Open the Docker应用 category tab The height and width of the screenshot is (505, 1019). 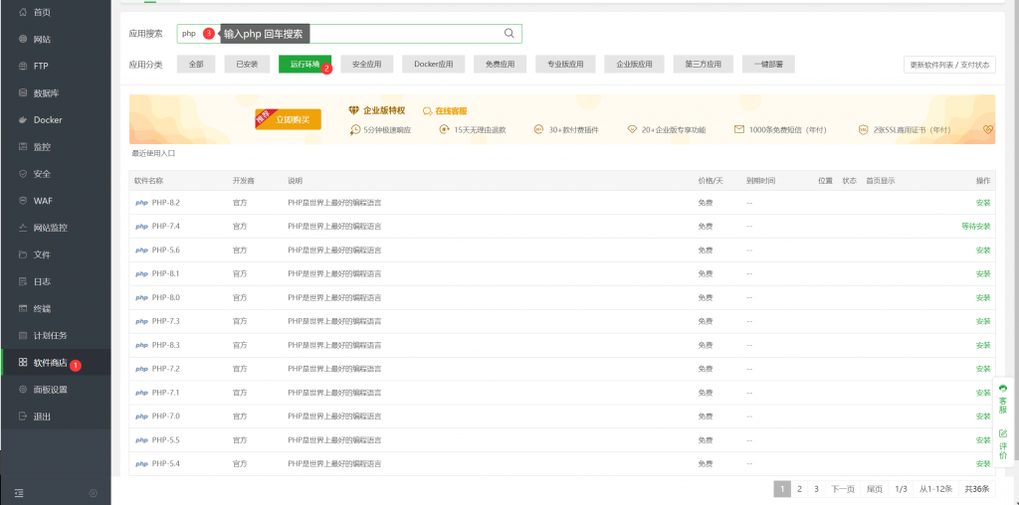pyautogui.click(x=433, y=65)
